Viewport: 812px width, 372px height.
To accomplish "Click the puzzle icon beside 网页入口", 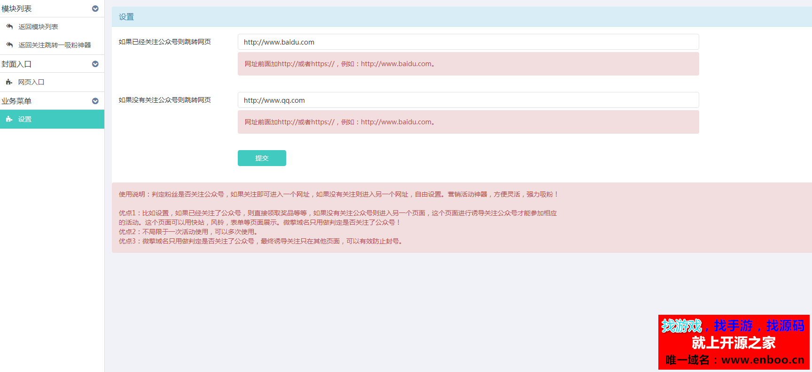I will pos(9,82).
